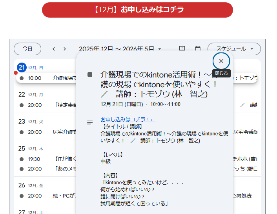Click the description lines icon in popup

[90, 122]
